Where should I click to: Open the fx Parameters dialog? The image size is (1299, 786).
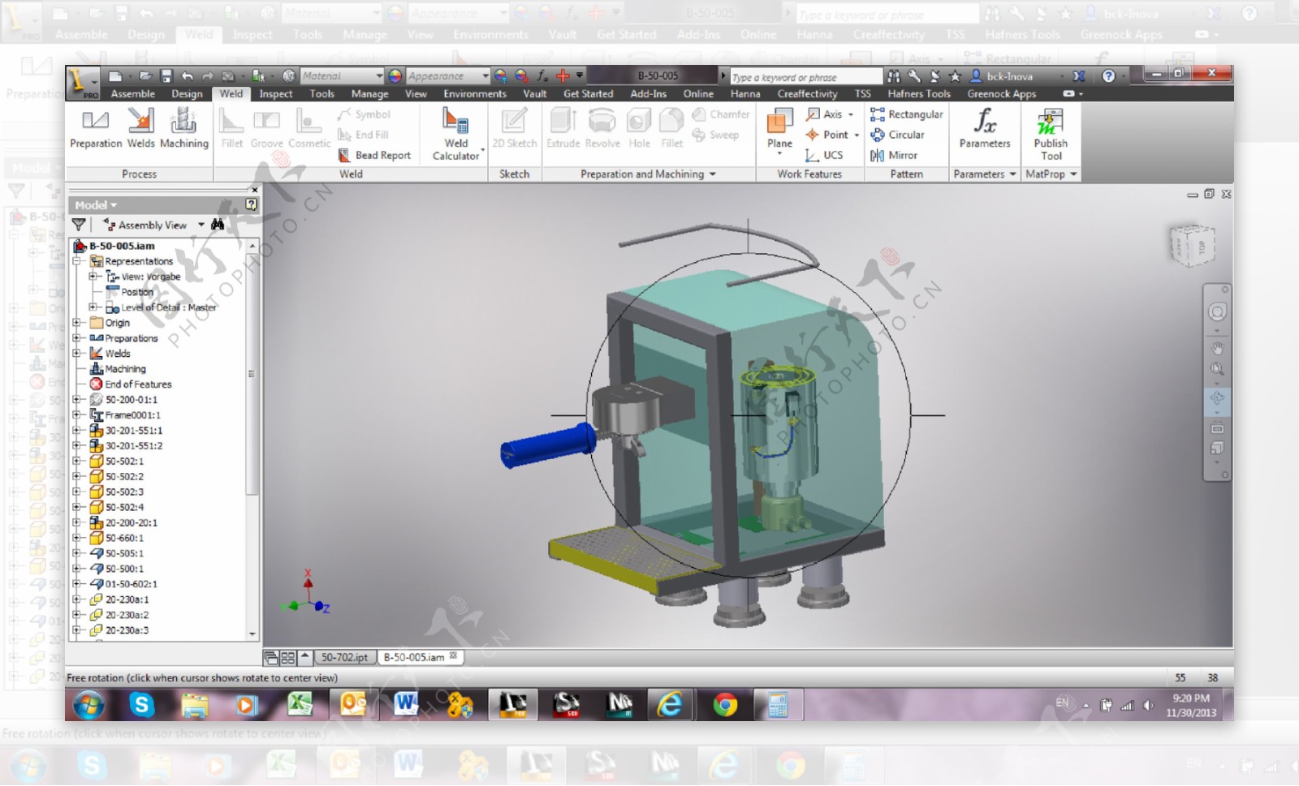point(985,129)
